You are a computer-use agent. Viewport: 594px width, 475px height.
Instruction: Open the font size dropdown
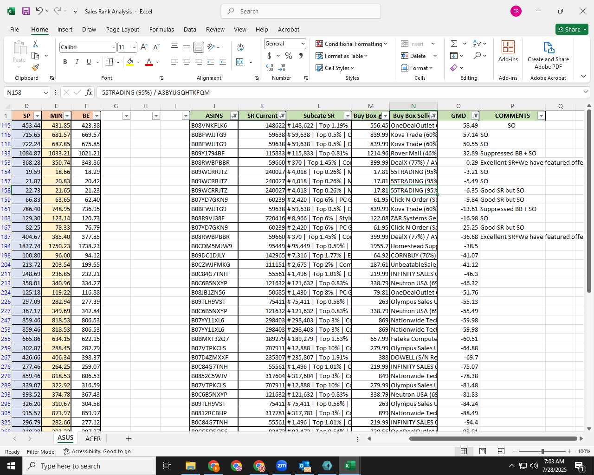134,47
